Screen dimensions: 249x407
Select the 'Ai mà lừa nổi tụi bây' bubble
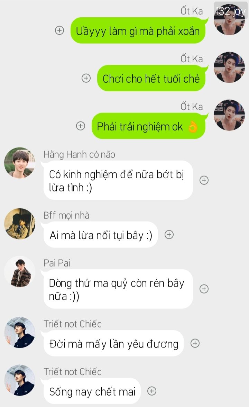coord(101,235)
